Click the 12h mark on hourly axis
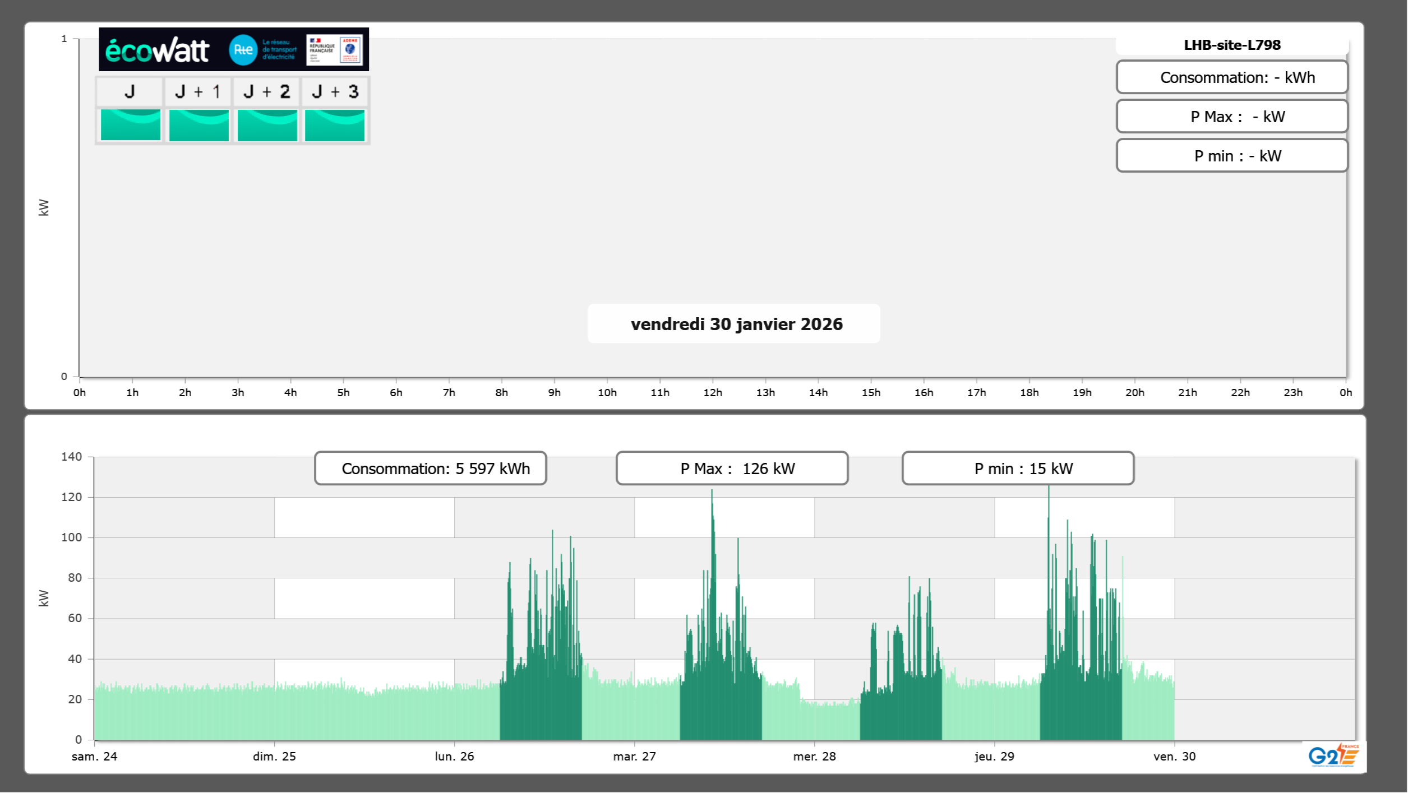The image size is (1408, 793). (x=713, y=392)
